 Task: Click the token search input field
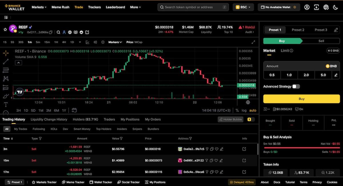tap(193, 7)
